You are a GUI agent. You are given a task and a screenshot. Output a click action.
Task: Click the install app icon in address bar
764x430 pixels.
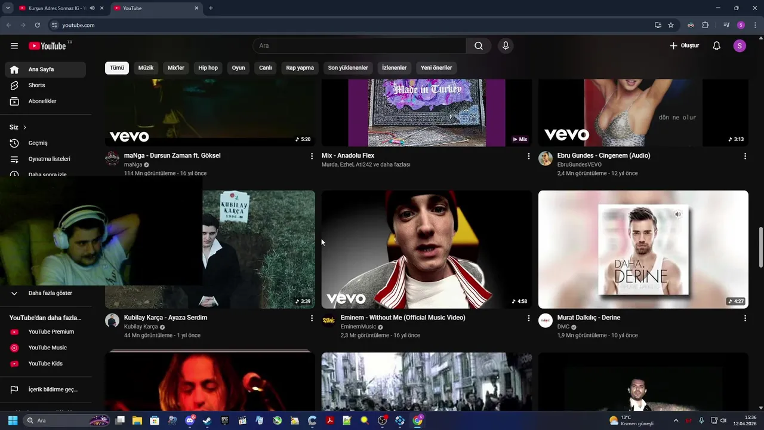tap(658, 25)
